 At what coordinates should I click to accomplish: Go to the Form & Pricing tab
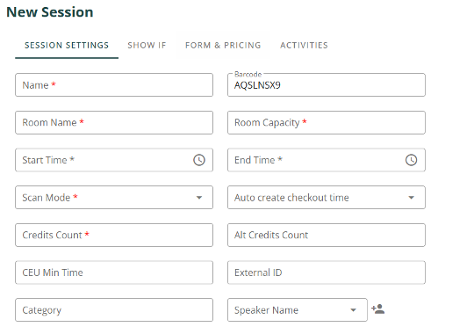point(223,46)
